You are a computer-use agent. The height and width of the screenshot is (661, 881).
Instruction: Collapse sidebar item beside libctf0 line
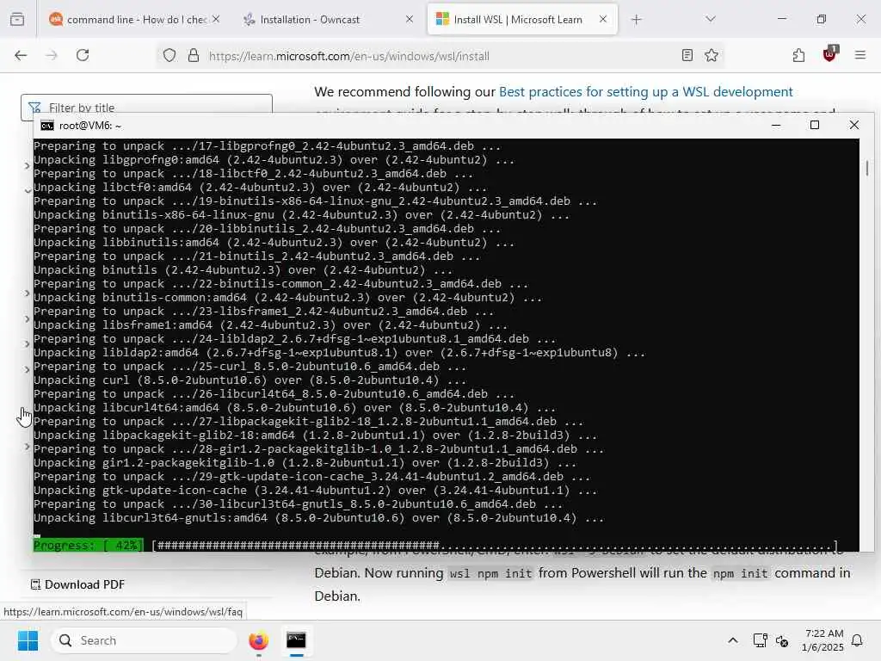pos(27,191)
